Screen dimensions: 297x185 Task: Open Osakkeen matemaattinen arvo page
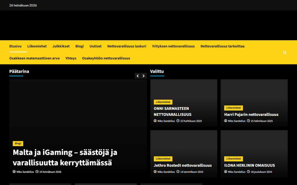click(34, 58)
